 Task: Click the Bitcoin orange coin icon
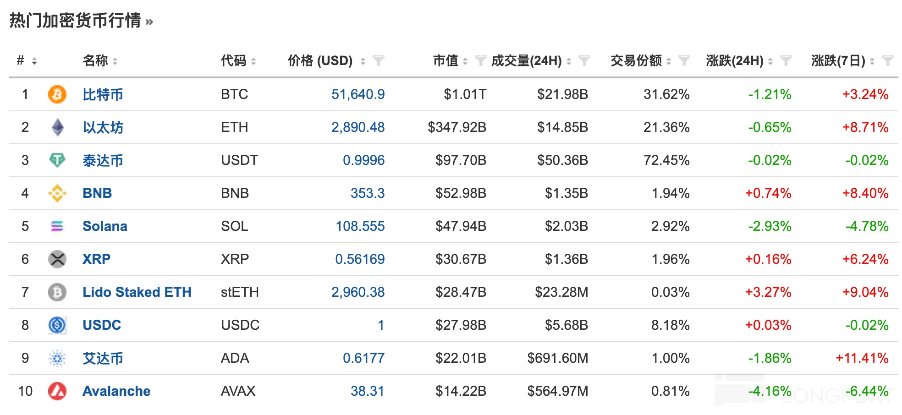[x=57, y=94]
